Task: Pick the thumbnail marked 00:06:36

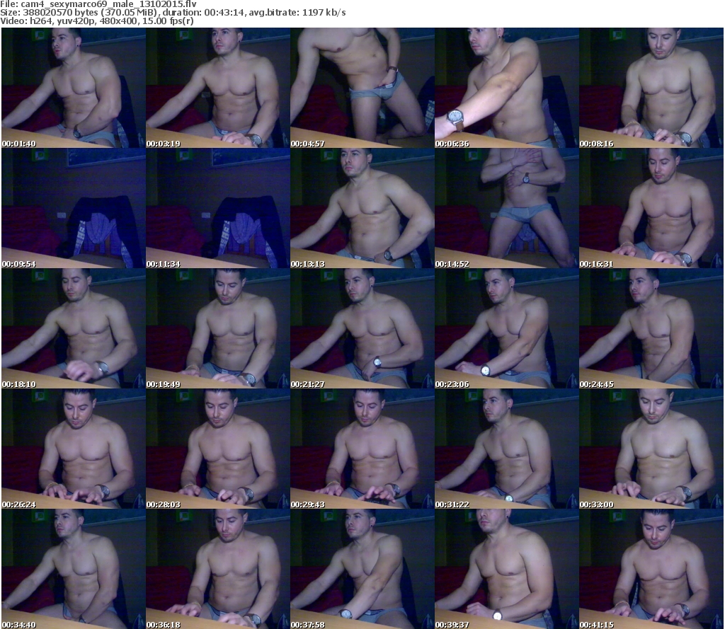Action: point(507,88)
